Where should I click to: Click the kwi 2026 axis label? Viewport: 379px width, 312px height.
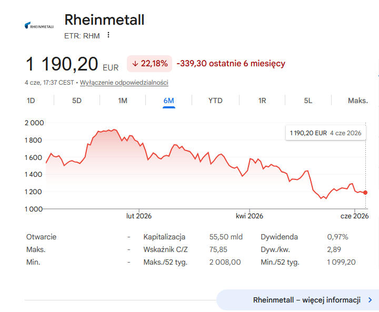(250, 216)
